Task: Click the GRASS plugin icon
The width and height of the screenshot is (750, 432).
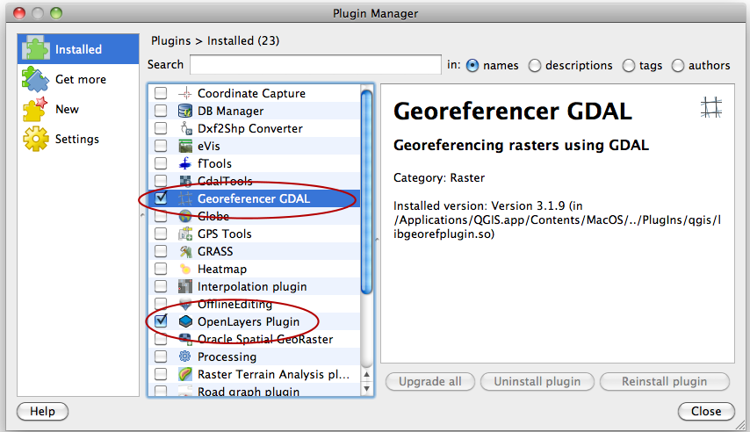Action: (185, 251)
